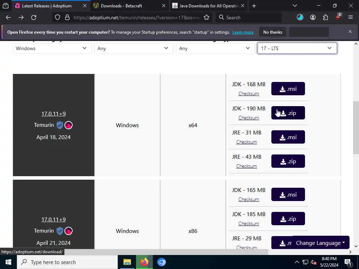Go forward one page in Firefox
This screenshot has height=269, width=359.
click(21, 18)
